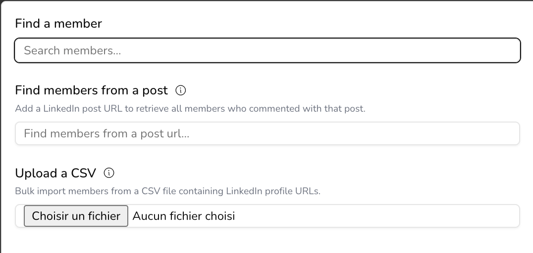
Task: Open file chooser for CSV bulk import
Action: click(76, 216)
